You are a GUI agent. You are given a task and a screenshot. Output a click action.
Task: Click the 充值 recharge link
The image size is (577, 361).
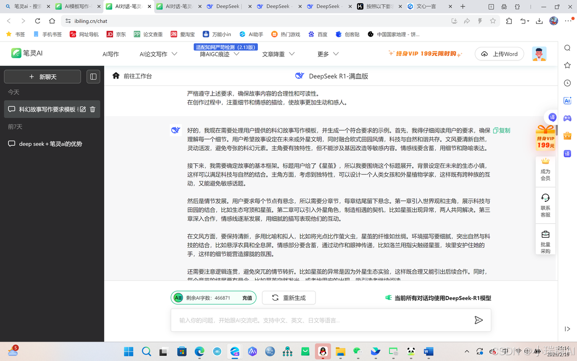coord(247,298)
